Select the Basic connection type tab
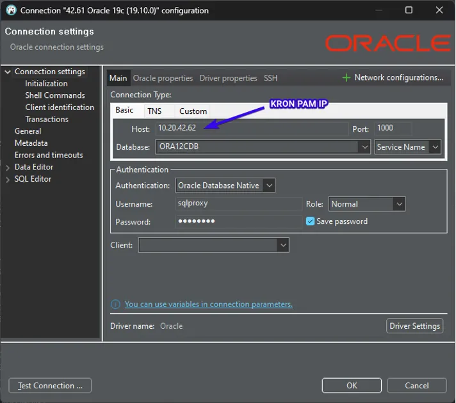This screenshot has width=456, height=403. pyautogui.click(x=124, y=110)
